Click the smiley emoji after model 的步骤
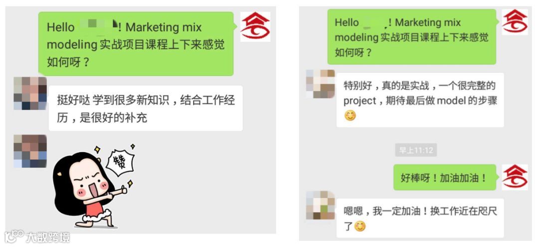 (x=350, y=115)
